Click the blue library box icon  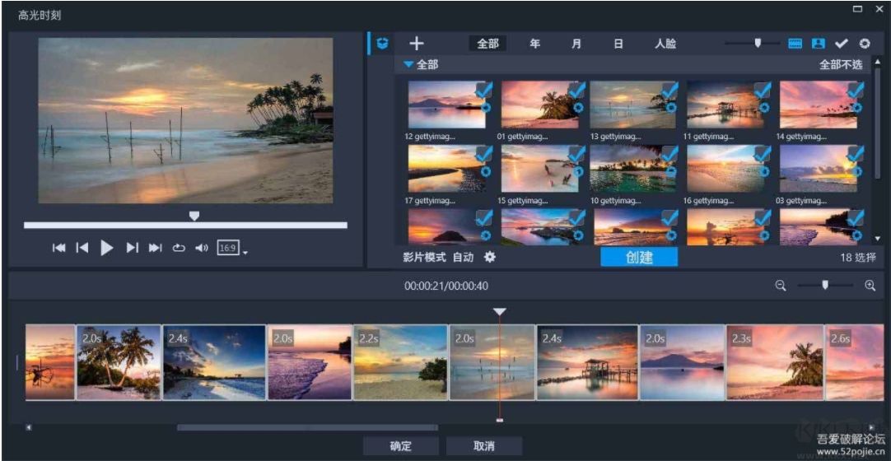pos(382,44)
